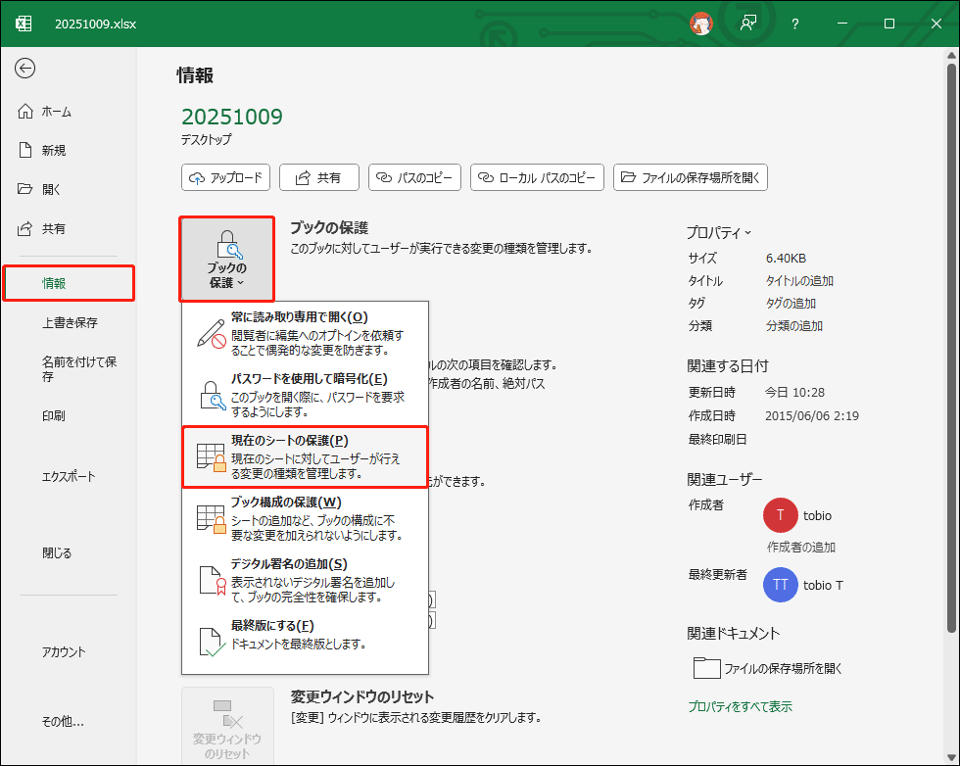Click the アップロード button

coord(225,177)
